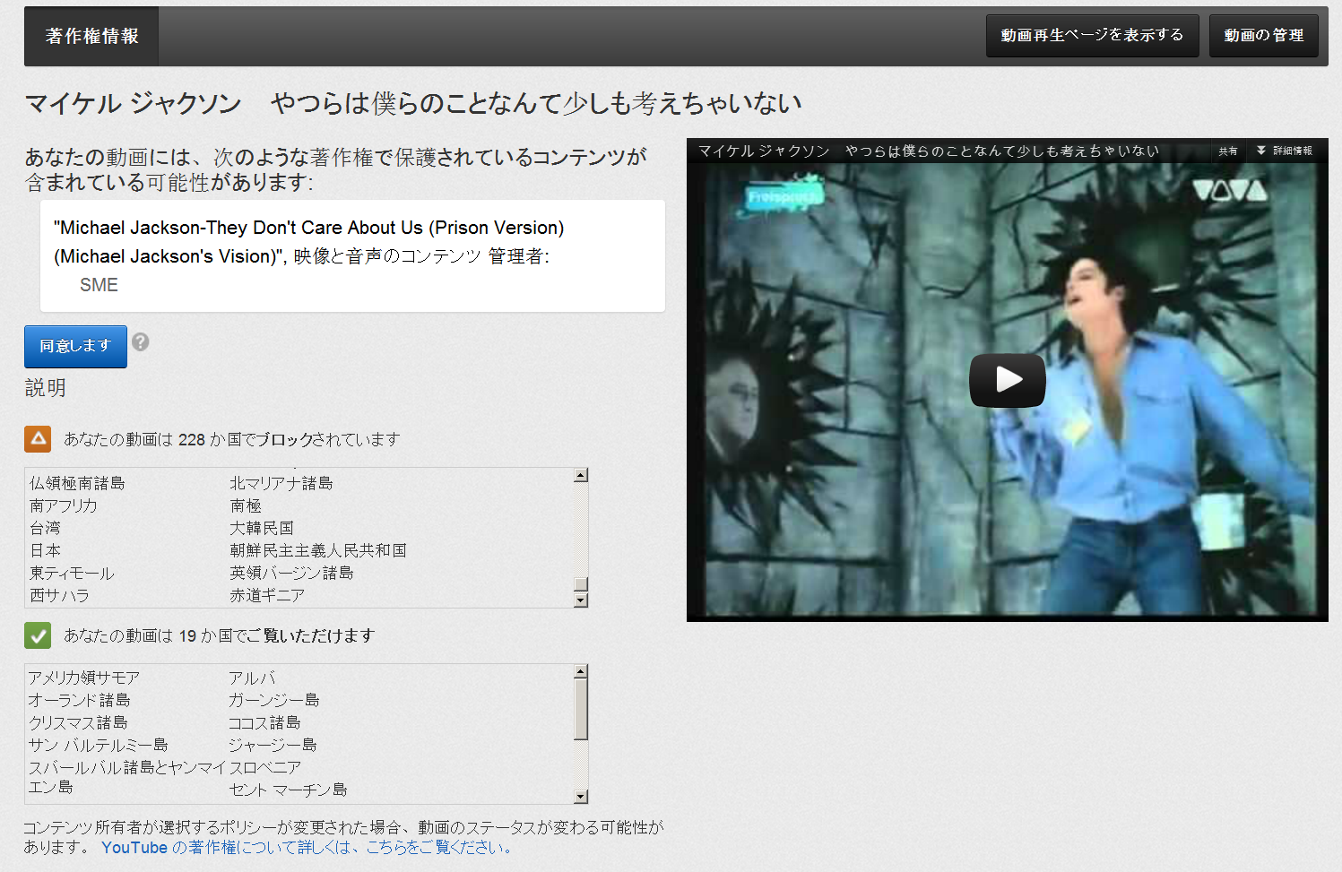Select 東ティモール in blocked list

72,573
